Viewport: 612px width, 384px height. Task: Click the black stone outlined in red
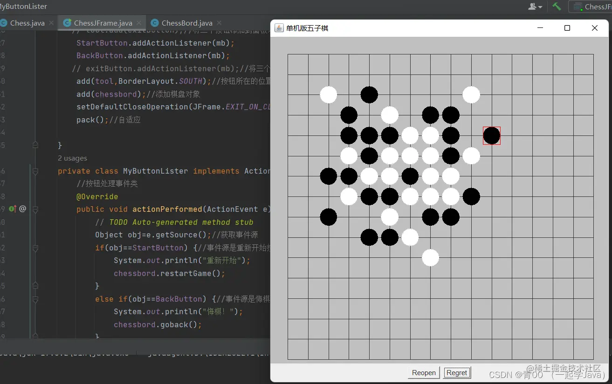pyautogui.click(x=492, y=135)
